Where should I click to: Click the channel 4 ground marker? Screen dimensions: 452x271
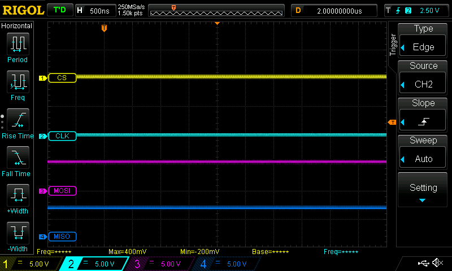(43, 237)
